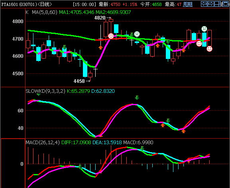Click the MA2:4689.9307 value
Image resolution: width=230 pixels, height=188 pixels.
113,12
